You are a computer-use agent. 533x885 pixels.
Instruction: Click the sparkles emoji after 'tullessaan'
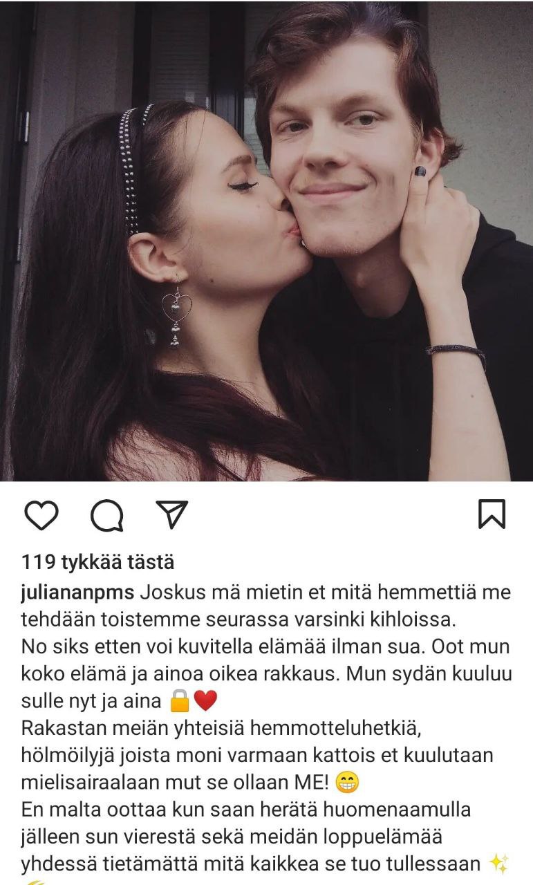pos(499,864)
